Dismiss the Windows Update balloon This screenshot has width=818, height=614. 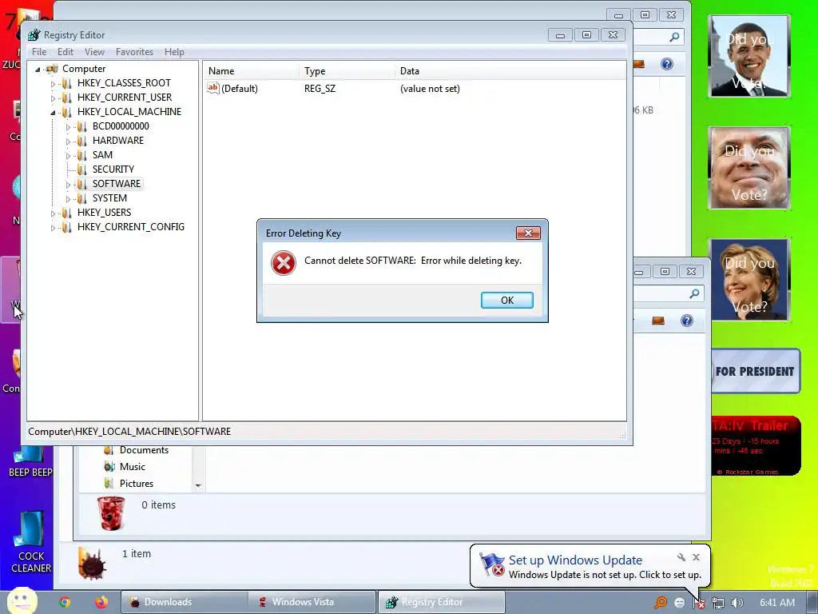[696, 557]
